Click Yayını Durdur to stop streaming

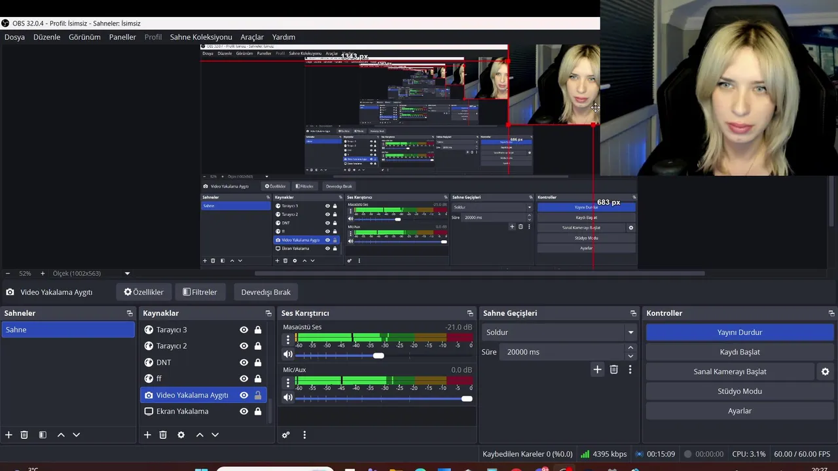740,332
